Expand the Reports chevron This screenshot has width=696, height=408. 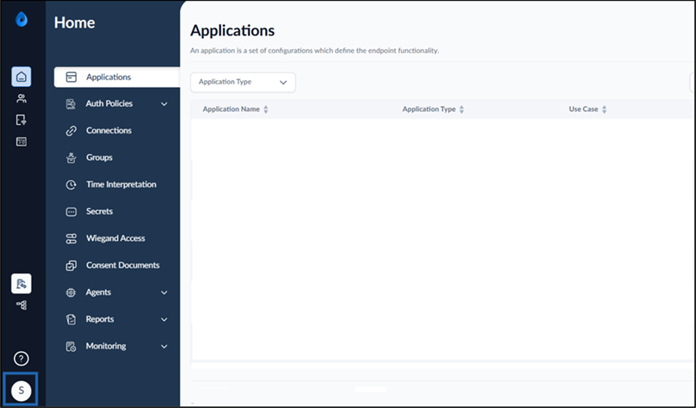(x=164, y=319)
